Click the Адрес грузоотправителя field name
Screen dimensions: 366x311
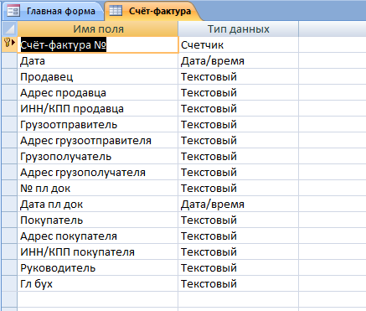coord(98,140)
